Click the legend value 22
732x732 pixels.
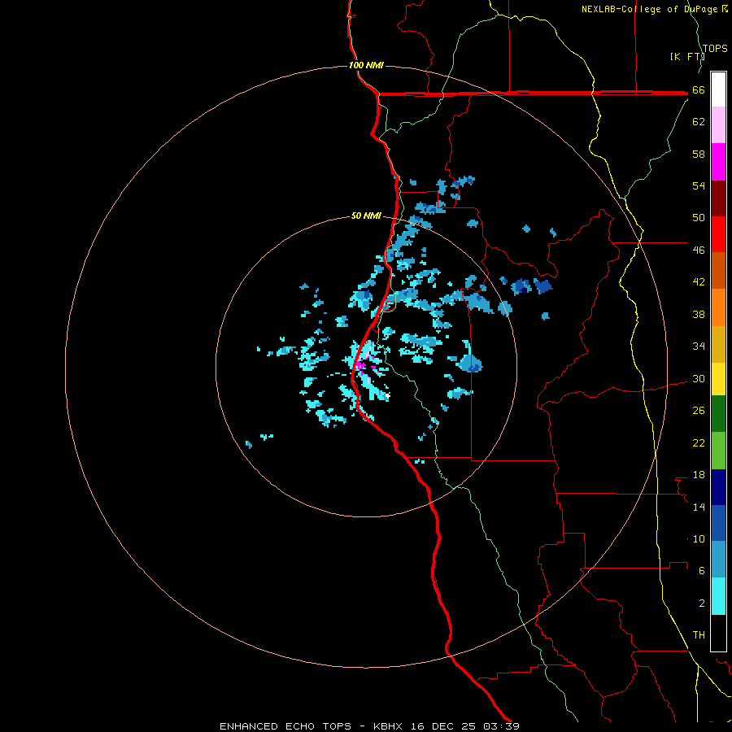(699, 443)
